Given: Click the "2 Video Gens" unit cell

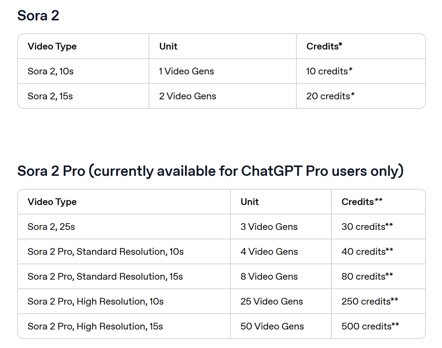Looking at the screenshot, I should 188,96.
